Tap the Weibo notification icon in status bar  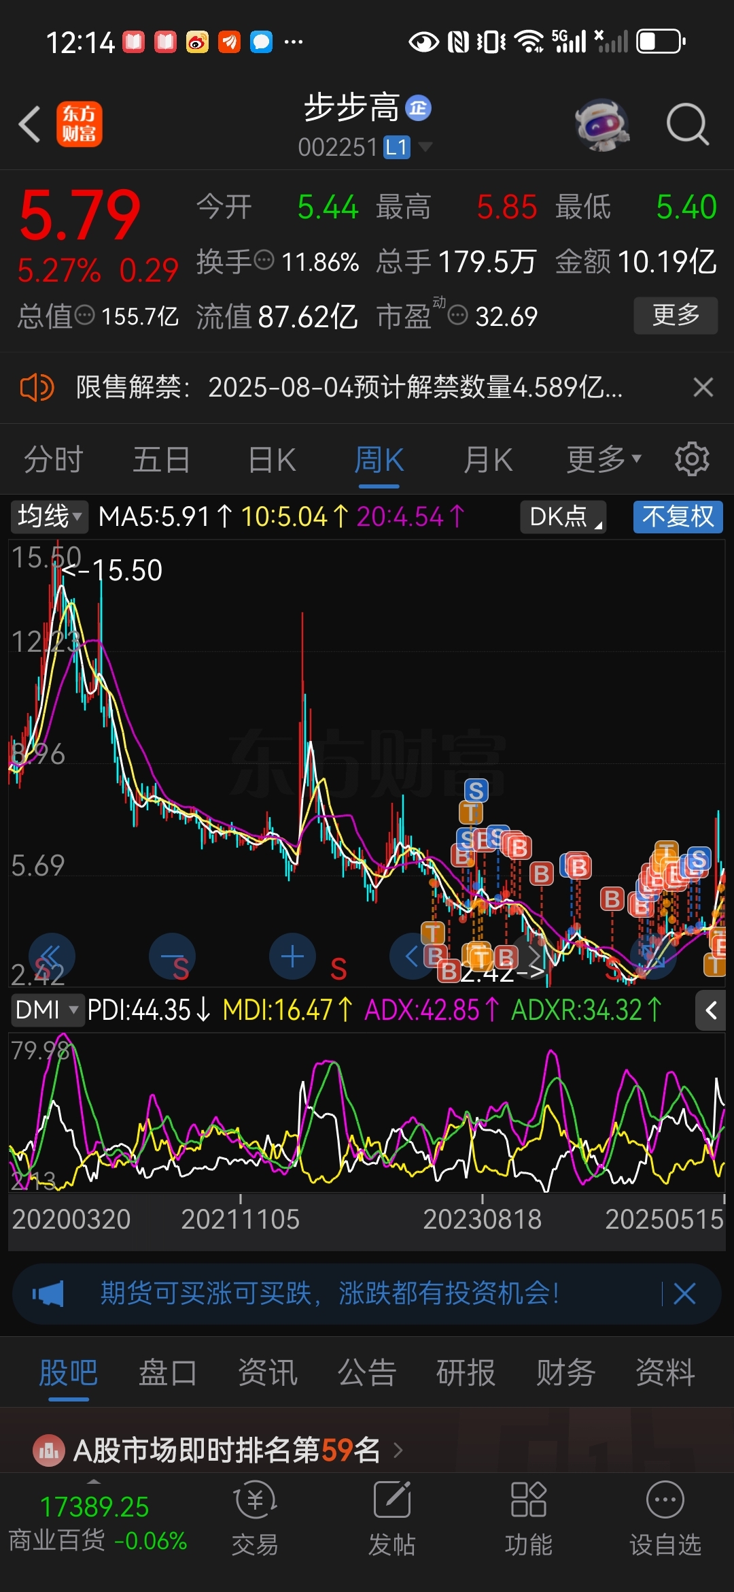click(x=197, y=42)
